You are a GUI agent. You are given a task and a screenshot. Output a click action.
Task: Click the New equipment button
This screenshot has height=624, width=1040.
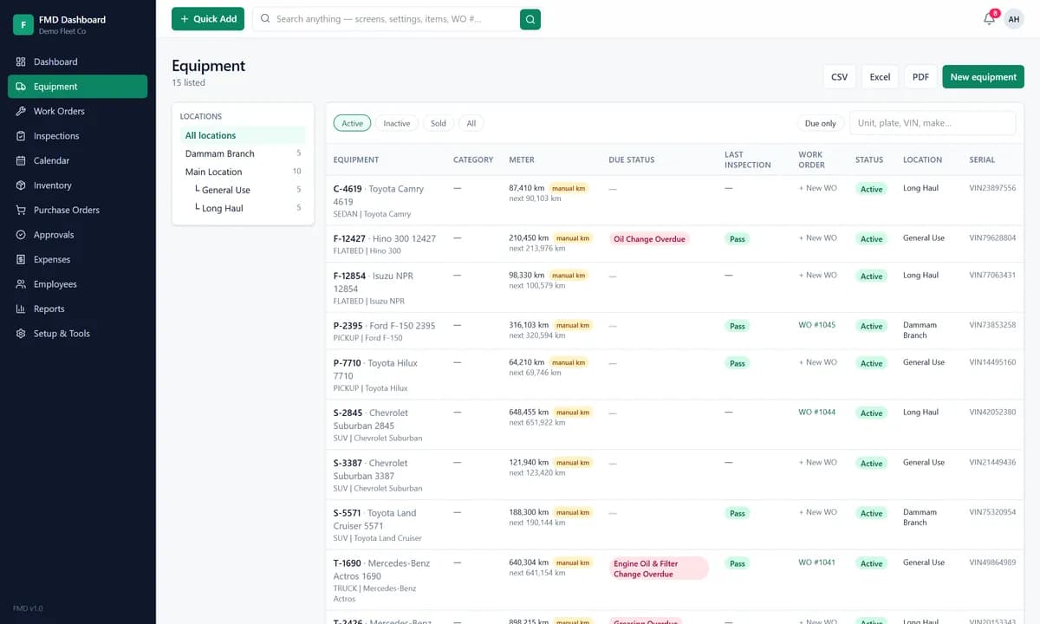click(984, 77)
